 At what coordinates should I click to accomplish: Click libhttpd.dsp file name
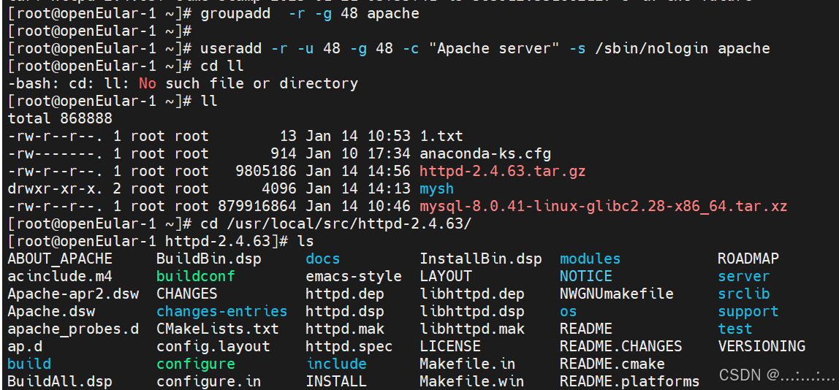(x=472, y=311)
